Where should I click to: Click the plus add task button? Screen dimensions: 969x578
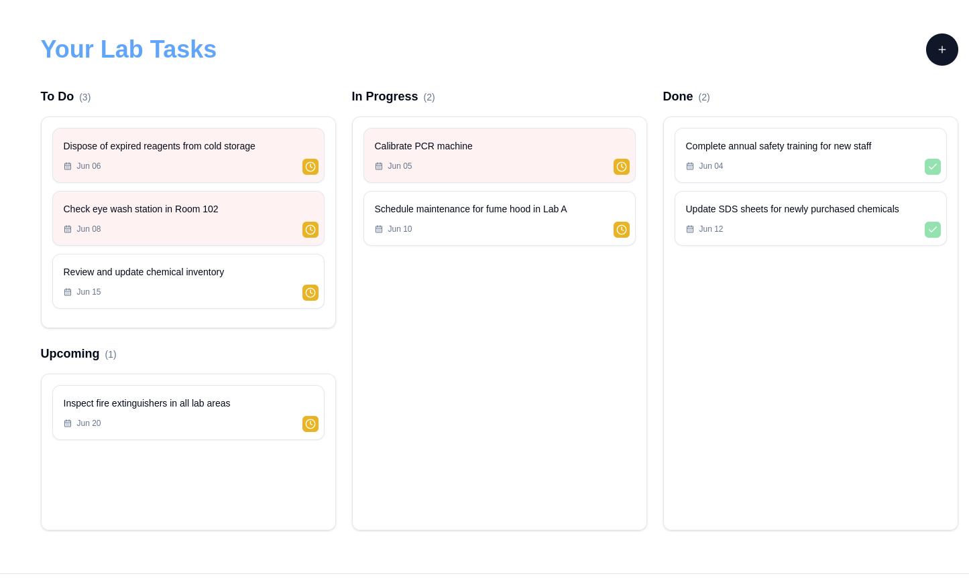pyautogui.click(x=942, y=50)
